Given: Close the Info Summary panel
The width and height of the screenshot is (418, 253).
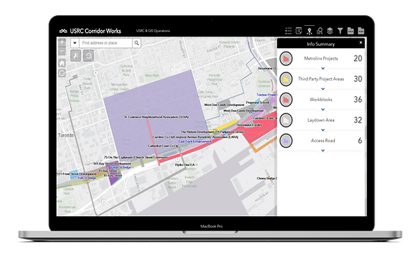Looking at the screenshot, I should 361,43.
